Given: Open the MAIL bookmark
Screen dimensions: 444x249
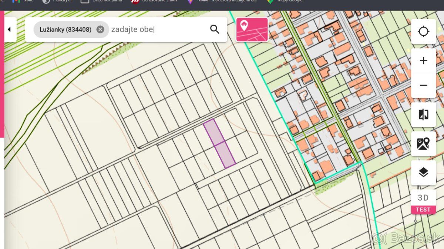Looking at the screenshot, I should point(23,1).
